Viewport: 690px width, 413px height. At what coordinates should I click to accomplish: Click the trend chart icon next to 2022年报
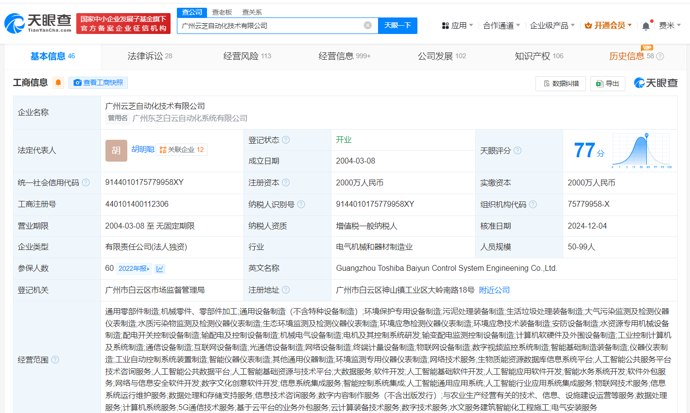point(160,268)
